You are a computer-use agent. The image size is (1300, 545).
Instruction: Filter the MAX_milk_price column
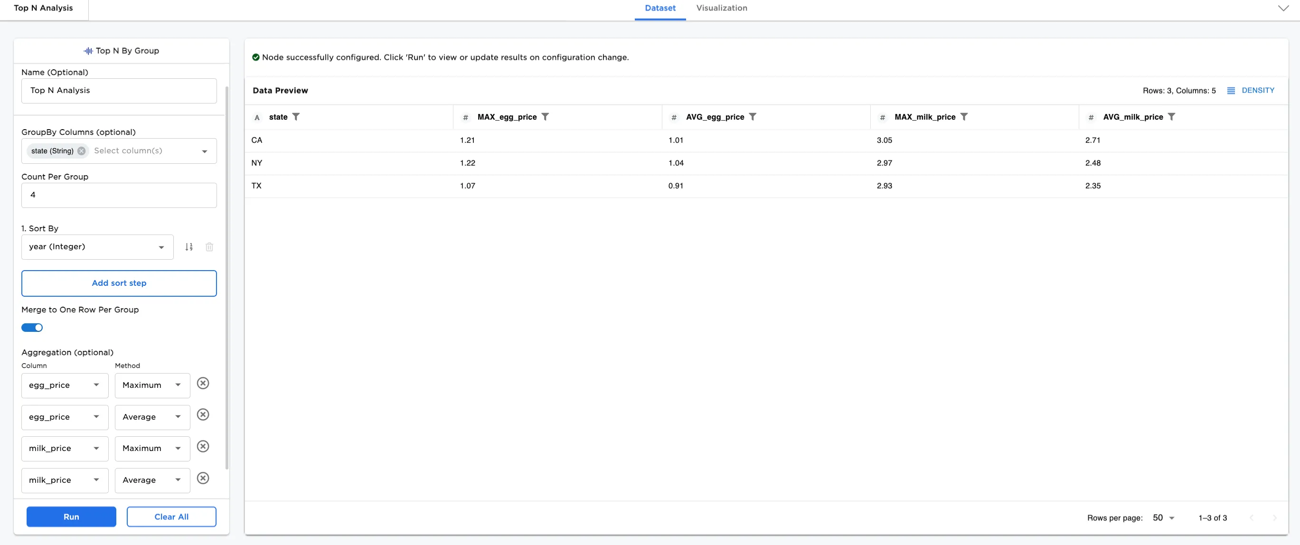click(x=964, y=117)
